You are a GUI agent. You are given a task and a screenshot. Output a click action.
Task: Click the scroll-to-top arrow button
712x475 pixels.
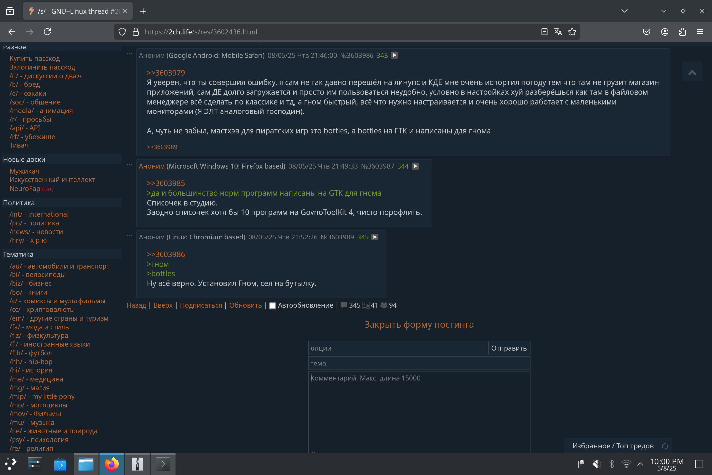[692, 72]
